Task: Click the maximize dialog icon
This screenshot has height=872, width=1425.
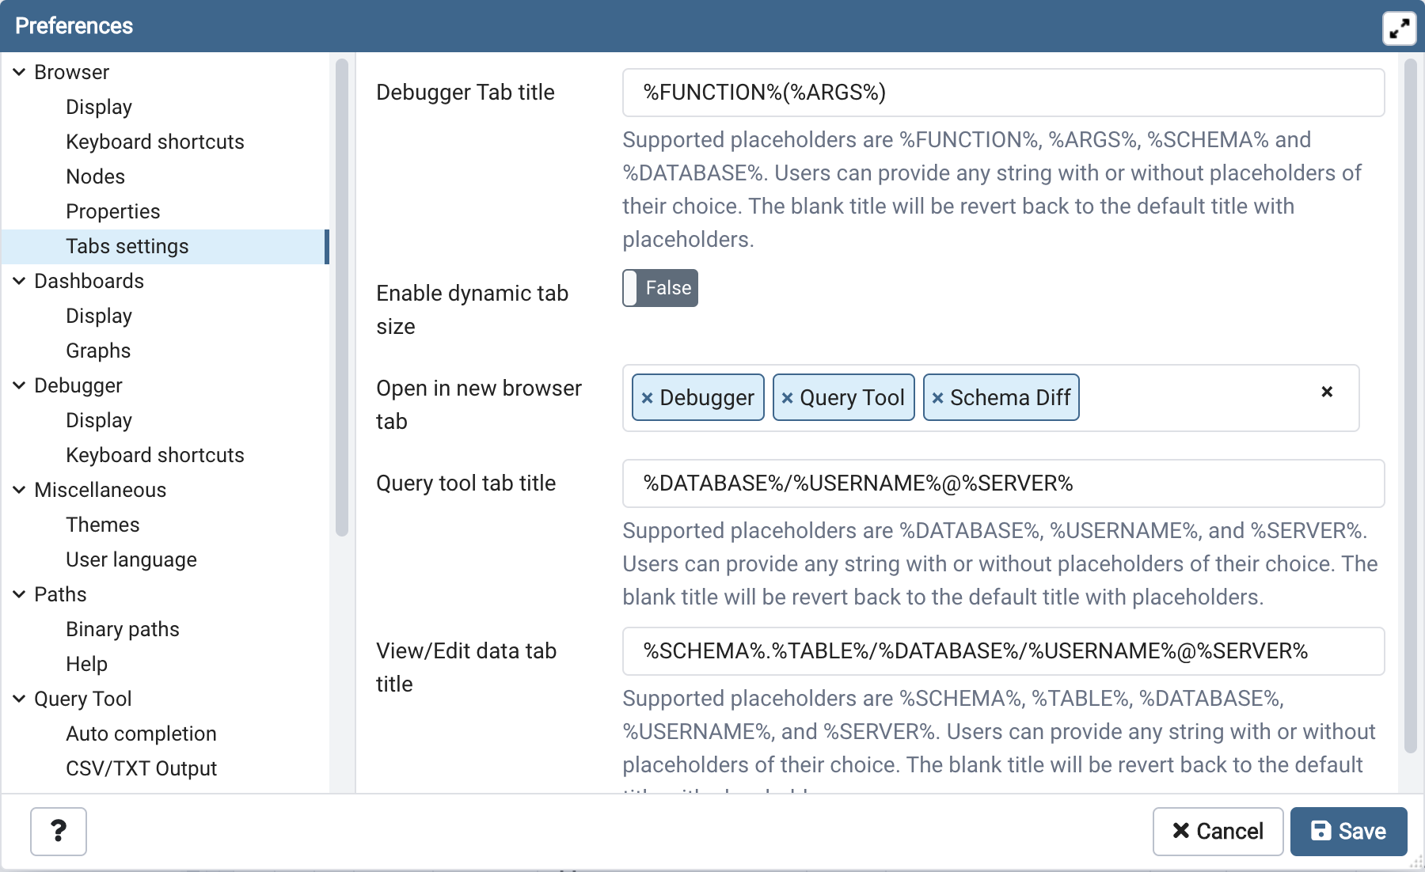Action: click(1399, 29)
